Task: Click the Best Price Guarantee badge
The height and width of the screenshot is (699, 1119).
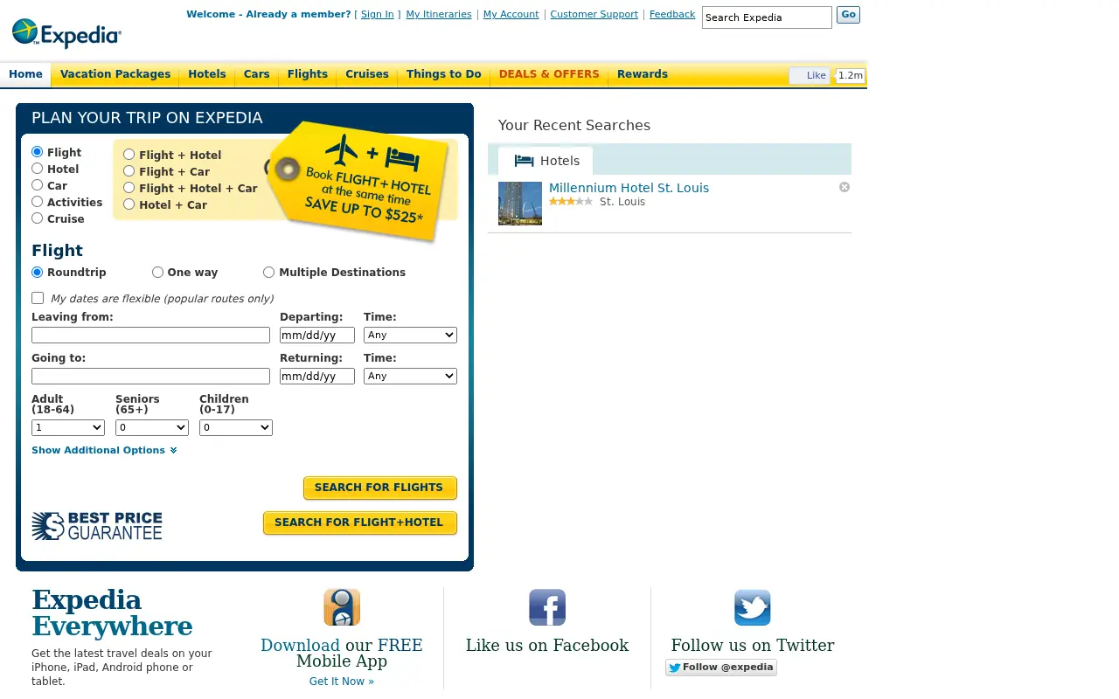Action: [x=97, y=526]
